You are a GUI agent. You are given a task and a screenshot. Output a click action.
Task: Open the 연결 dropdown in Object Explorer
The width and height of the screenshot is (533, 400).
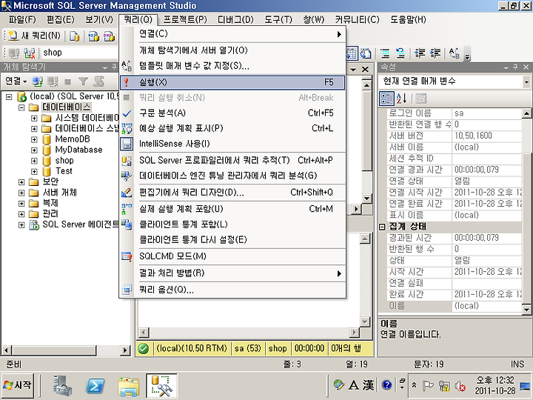(x=16, y=81)
